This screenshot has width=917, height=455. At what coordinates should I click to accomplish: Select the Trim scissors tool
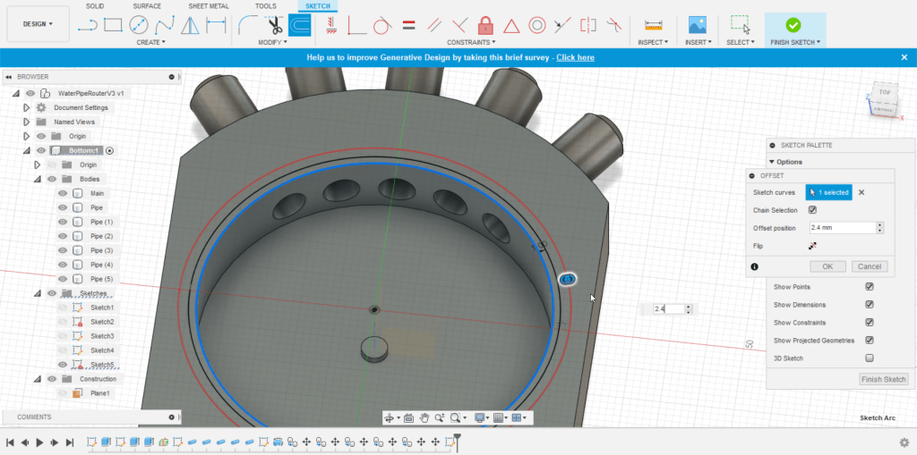274,25
